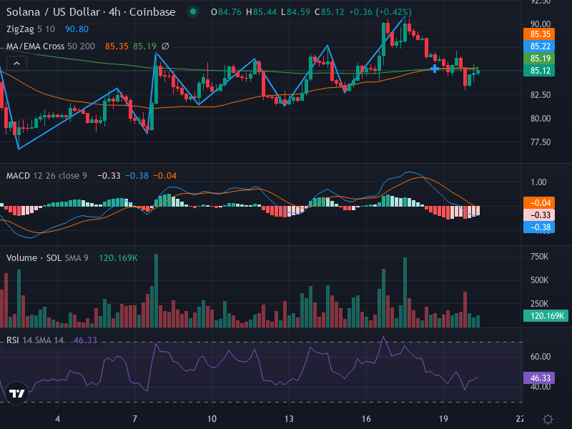Click the date label 4 on time axis
Viewport: 572px width, 429px height.
(58, 419)
